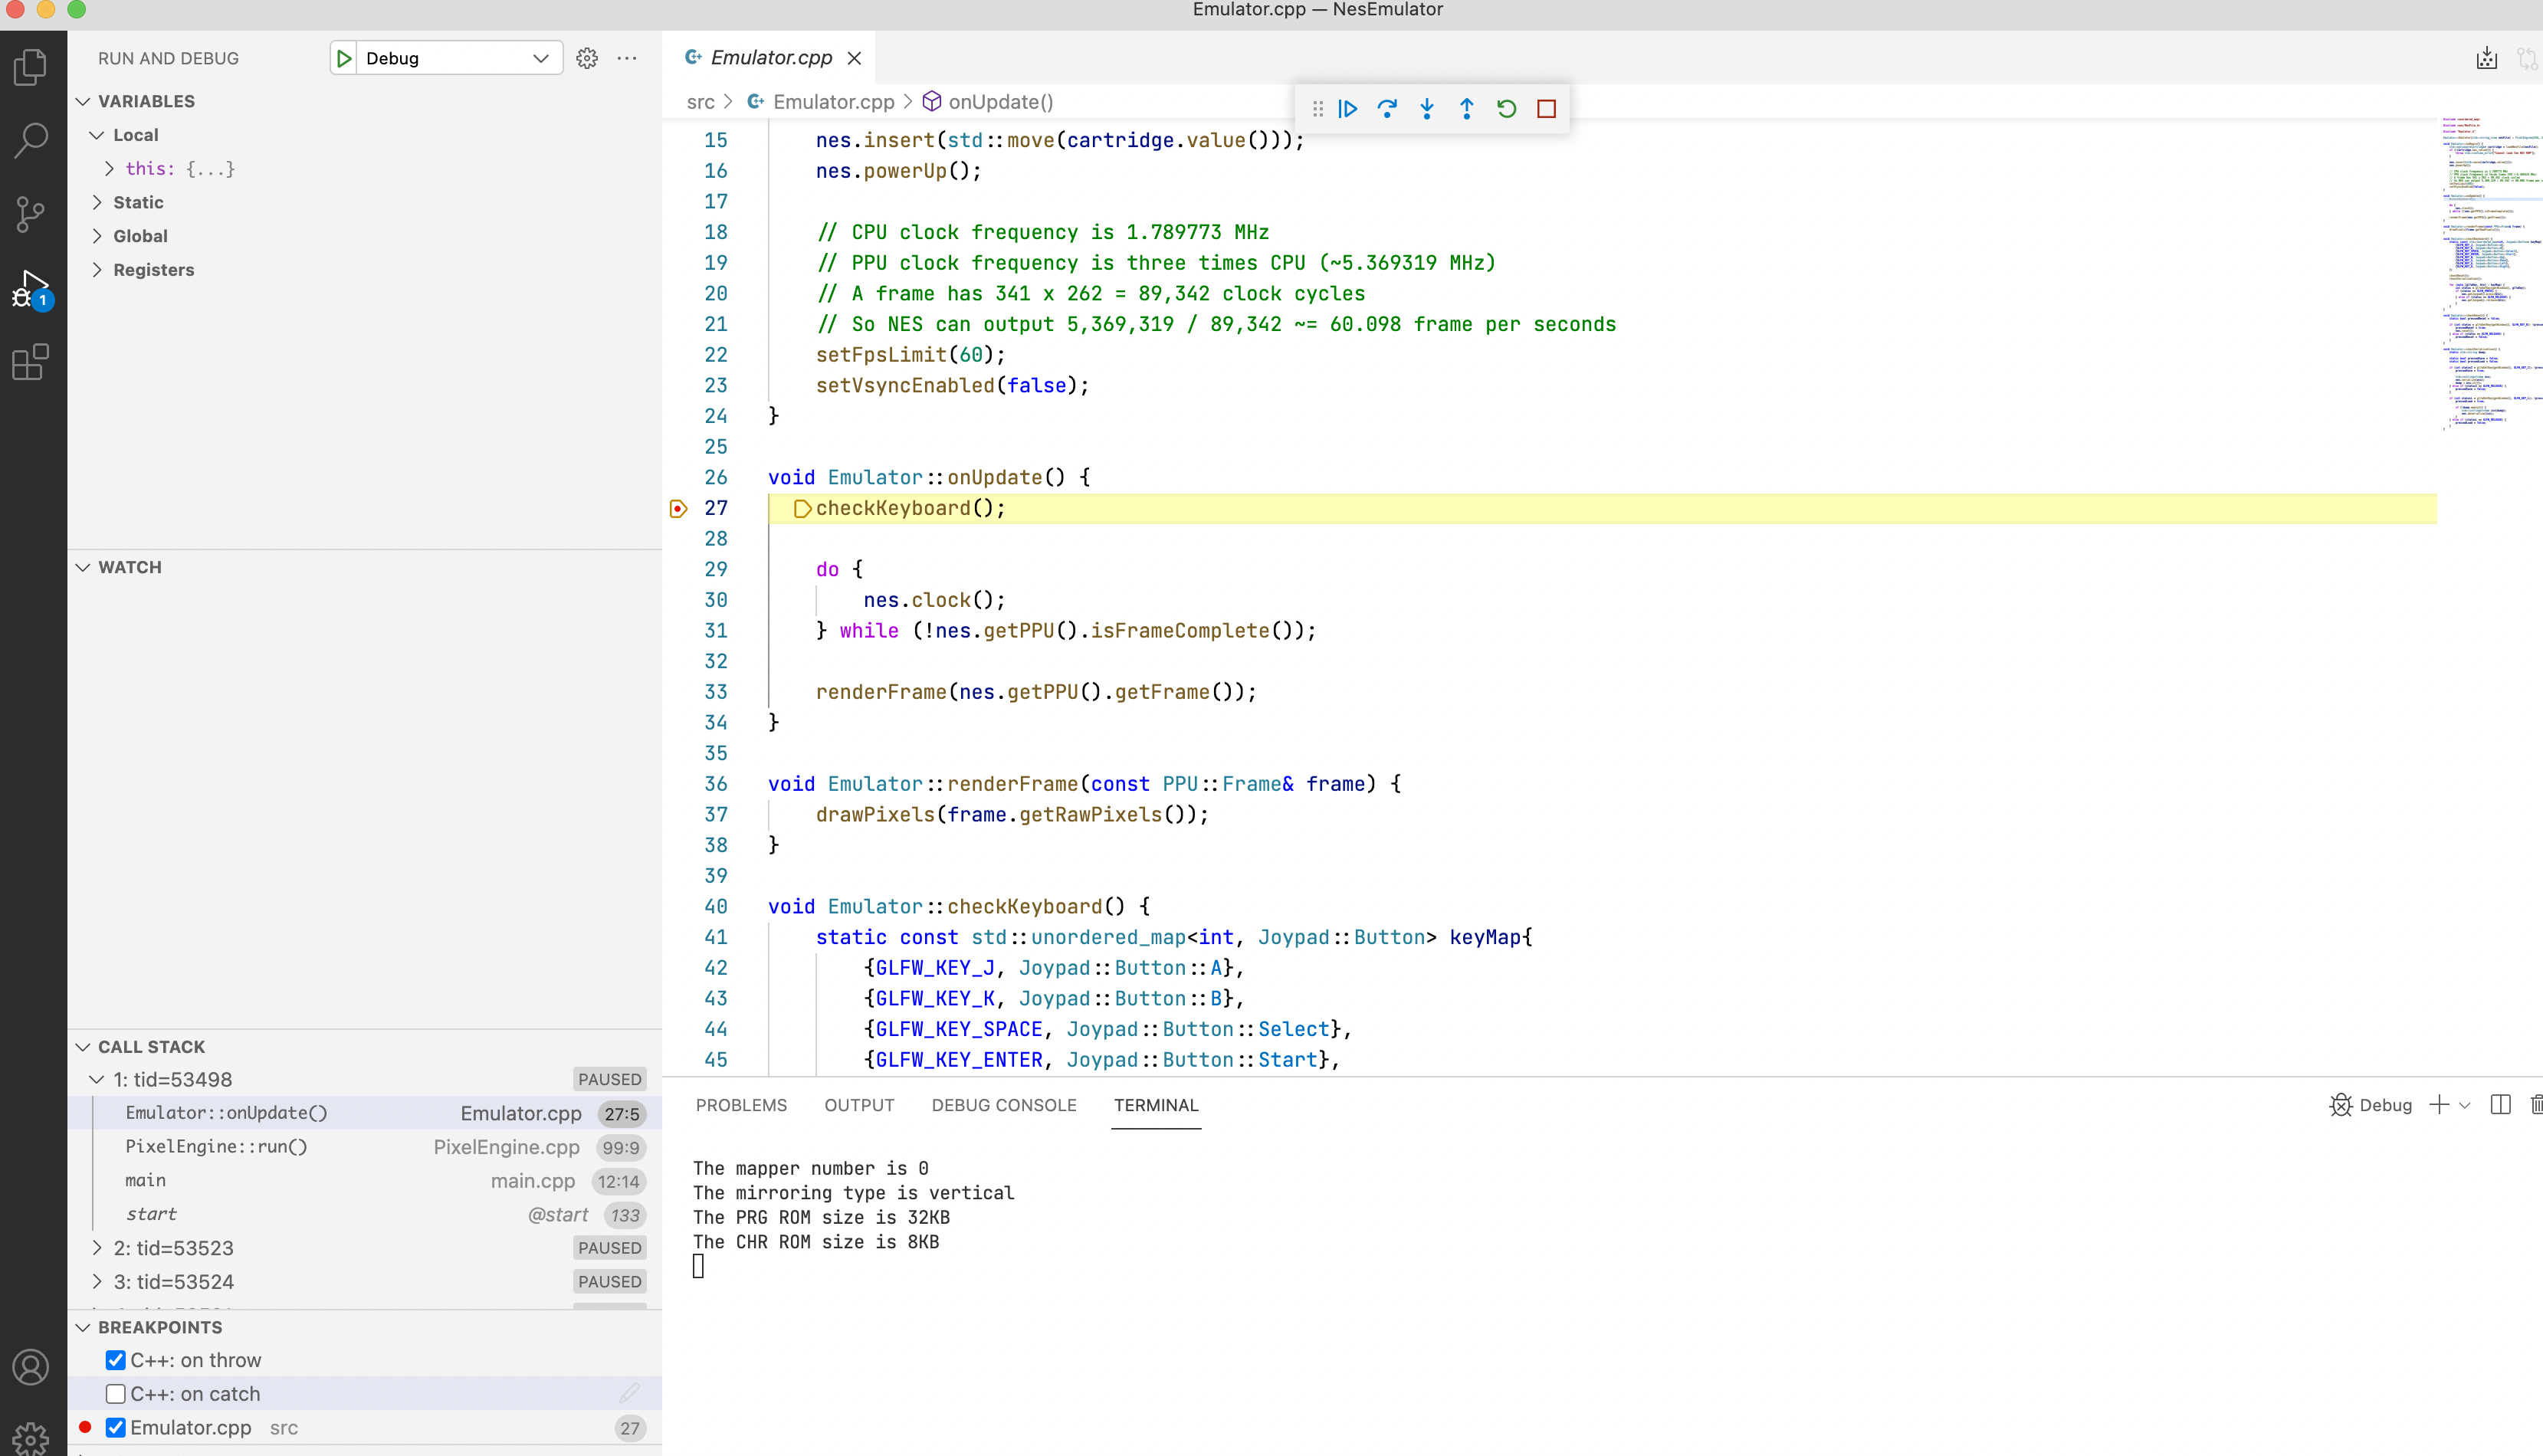The height and width of the screenshot is (1456, 2543).
Task: Open the Extensions view
Action: [x=31, y=362]
